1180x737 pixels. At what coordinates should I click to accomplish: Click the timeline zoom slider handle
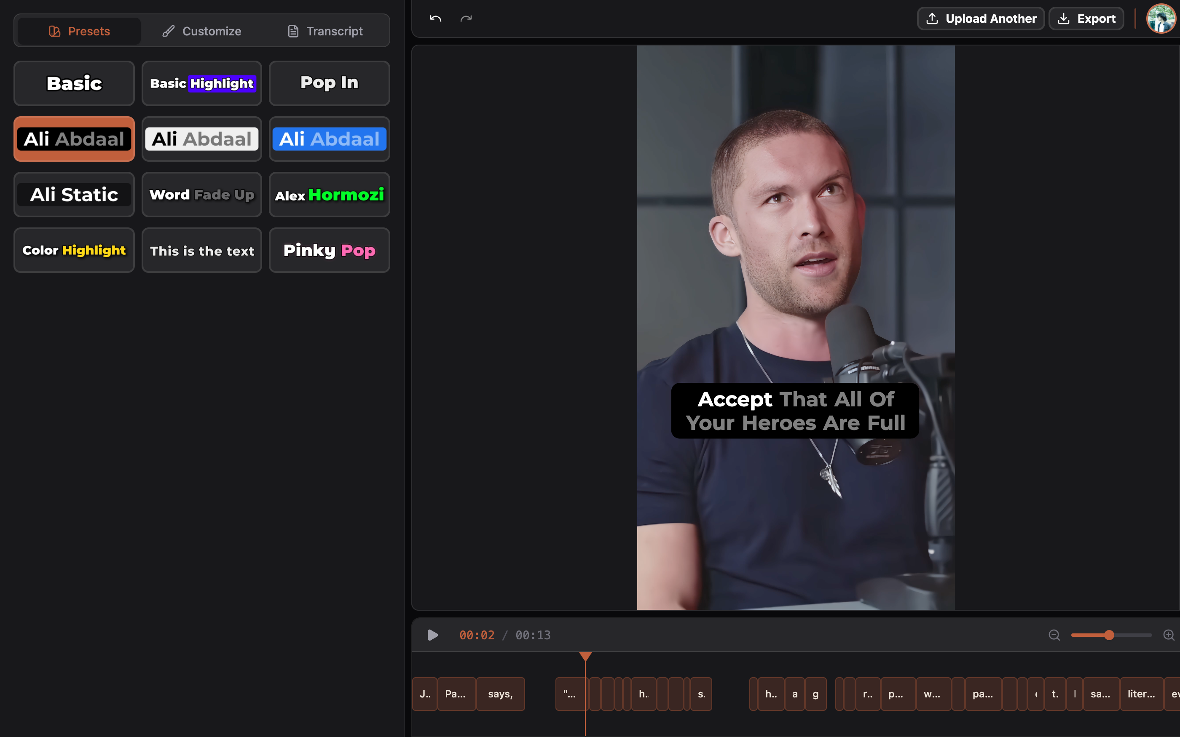pyautogui.click(x=1109, y=635)
